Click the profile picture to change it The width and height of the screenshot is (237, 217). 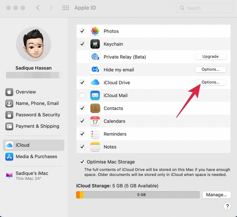coord(33,44)
